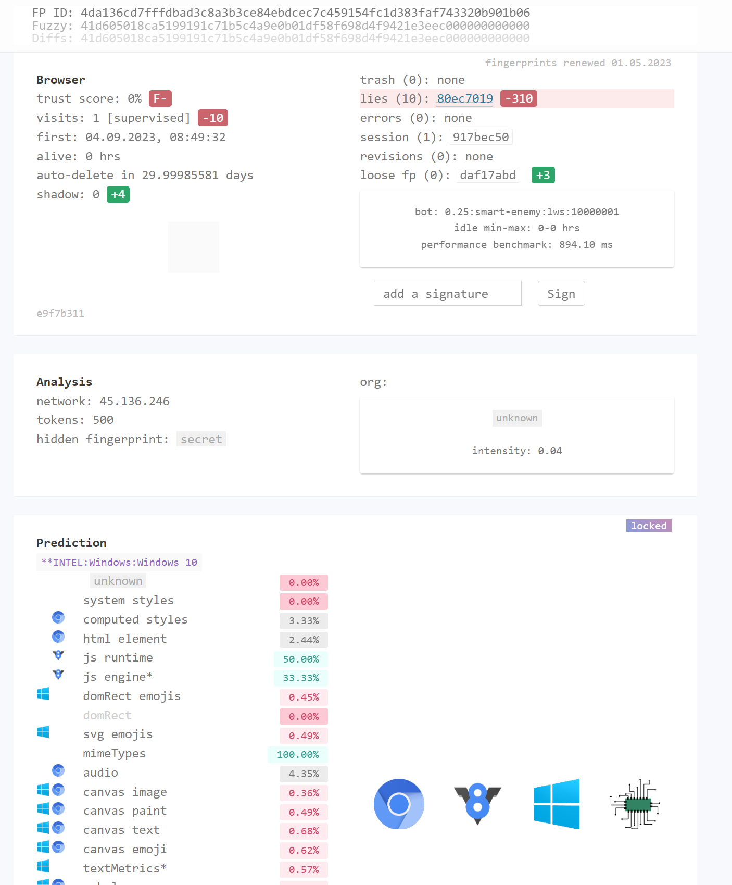Open the lies hash link 80ec7019

tap(464, 99)
